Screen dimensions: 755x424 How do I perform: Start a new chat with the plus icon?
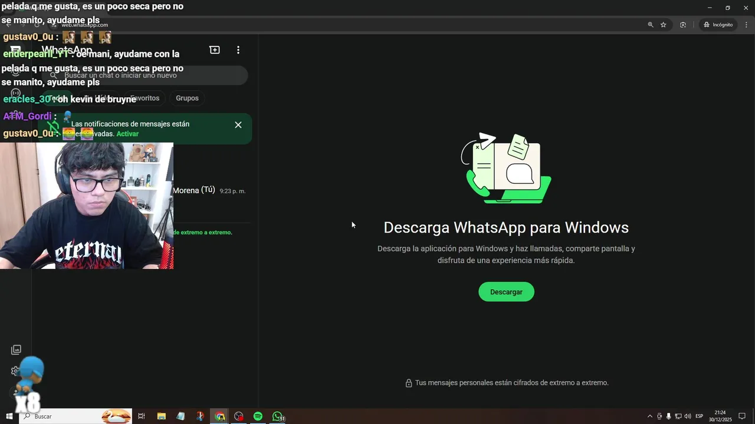pyautogui.click(x=215, y=50)
